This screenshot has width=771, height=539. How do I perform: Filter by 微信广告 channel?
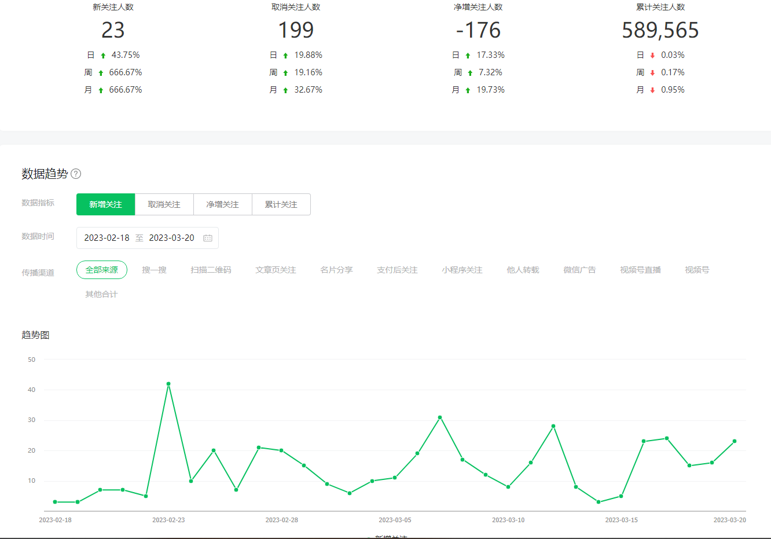(579, 270)
